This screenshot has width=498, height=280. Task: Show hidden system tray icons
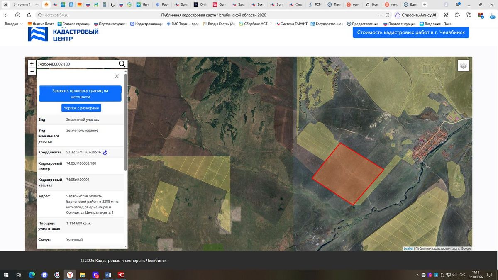tap(417, 275)
